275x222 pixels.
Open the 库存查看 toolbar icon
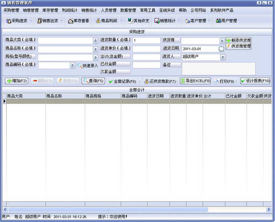coord(70,21)
